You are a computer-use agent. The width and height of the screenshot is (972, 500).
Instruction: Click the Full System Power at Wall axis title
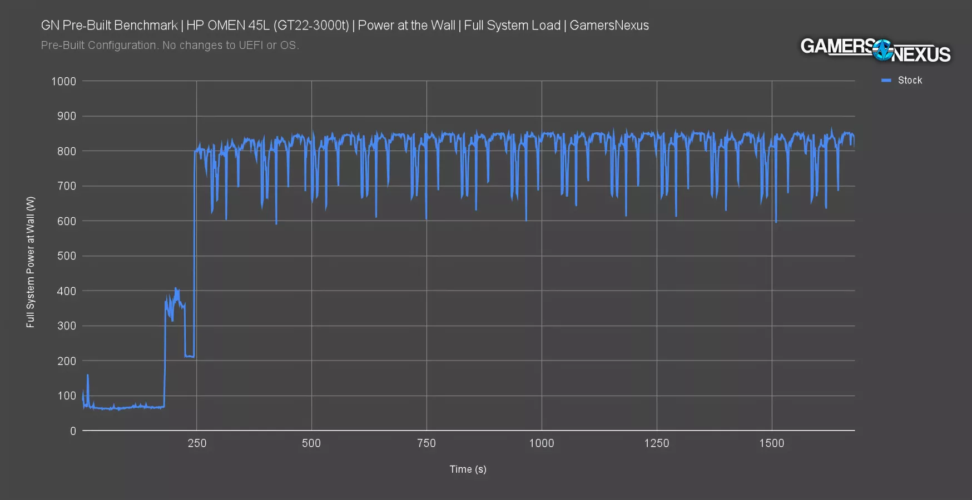pos(31,262)
